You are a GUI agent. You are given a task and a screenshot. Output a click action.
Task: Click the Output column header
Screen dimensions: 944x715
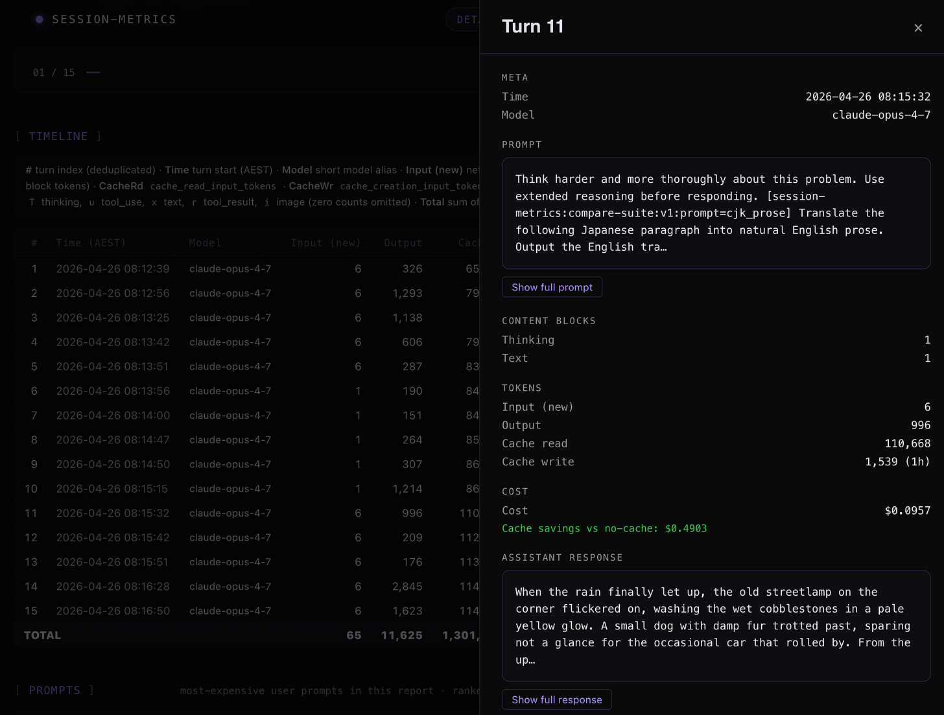click(403, 242)
